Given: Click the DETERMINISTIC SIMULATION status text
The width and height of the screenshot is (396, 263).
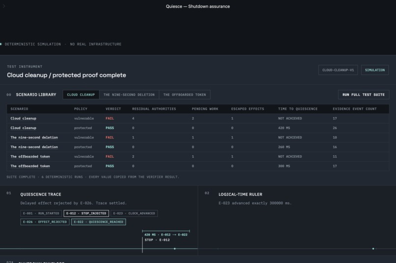Looking at the screenshot, I should tap(32, 44).
